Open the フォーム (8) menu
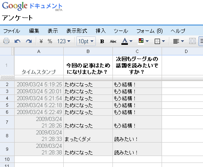 (x=149, y=31)
